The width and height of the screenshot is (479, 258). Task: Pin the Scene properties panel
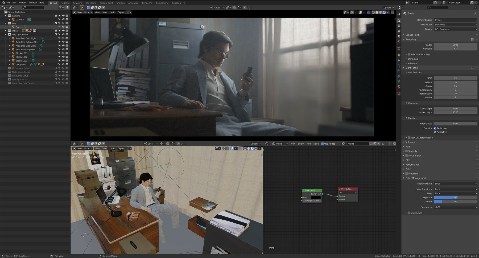point(476,13)
